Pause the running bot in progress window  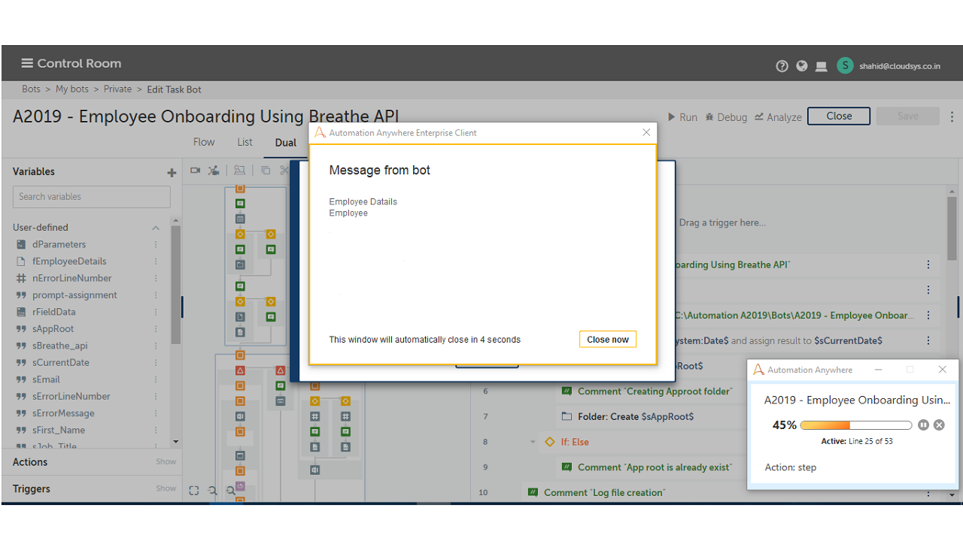pos(924,425)
